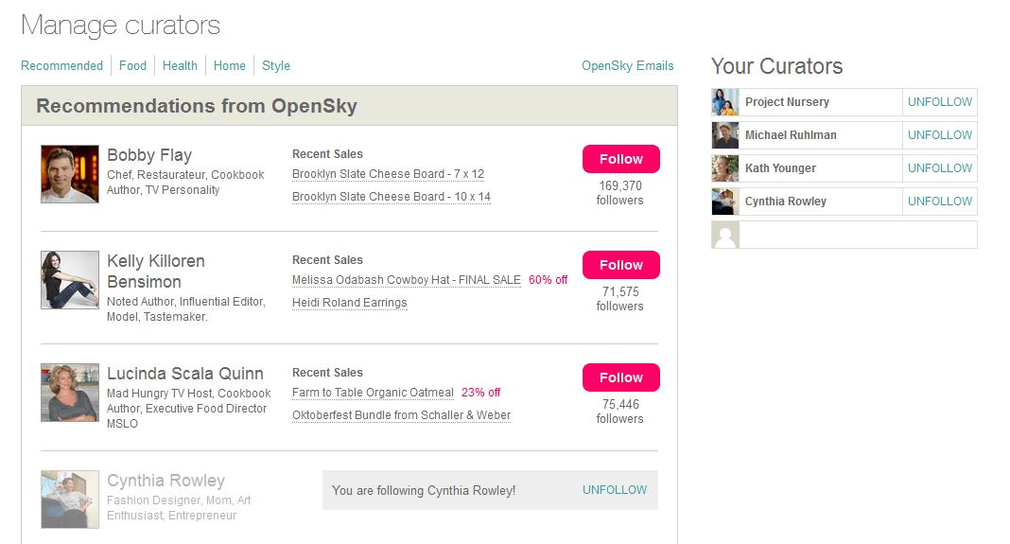Click Kelly Killoren Bensimon's profile picture
The height and width of the screenshot is (544, 1010).
pyautogui.click(x=70, y=280)
